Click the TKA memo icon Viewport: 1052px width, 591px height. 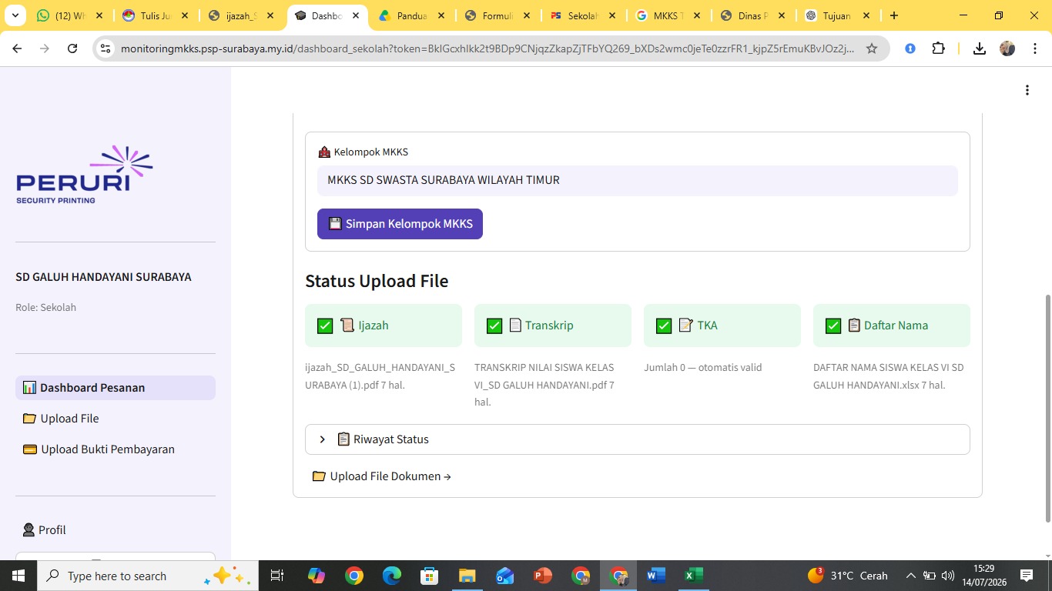coord(686,325)
